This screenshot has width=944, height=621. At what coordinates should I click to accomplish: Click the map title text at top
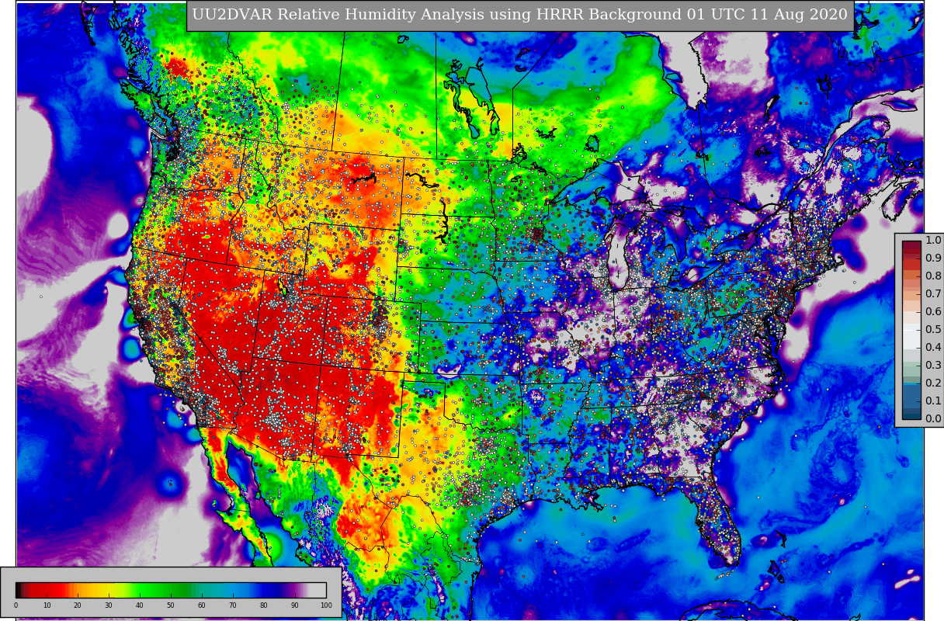520,16
